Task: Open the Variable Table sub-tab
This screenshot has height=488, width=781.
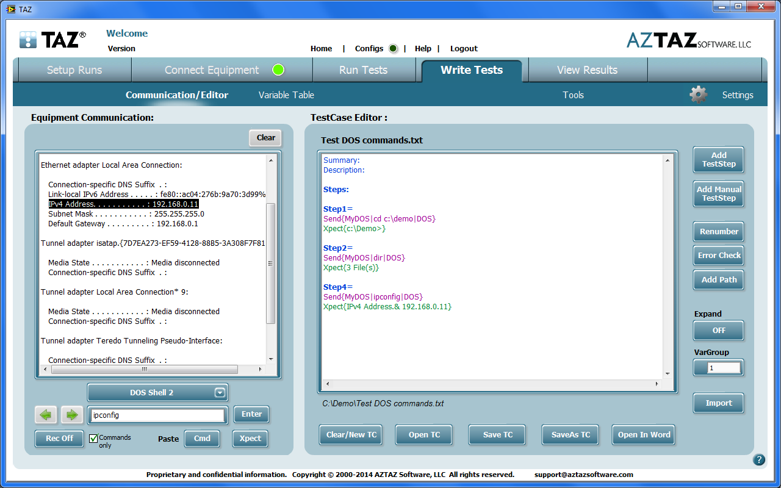Action: (286, 95)
